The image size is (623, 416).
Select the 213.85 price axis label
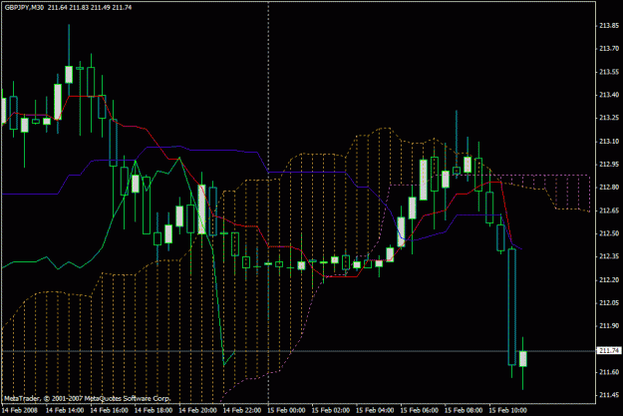(x=609, y=26)
